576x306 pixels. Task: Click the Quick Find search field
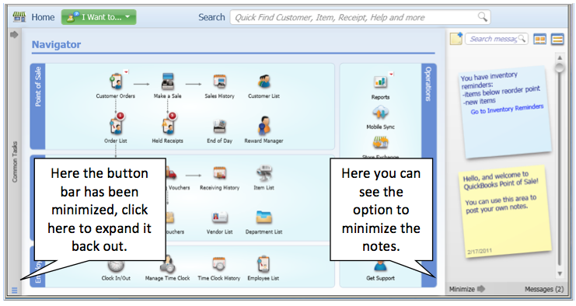pyautogui.click(x=360, y=17)
